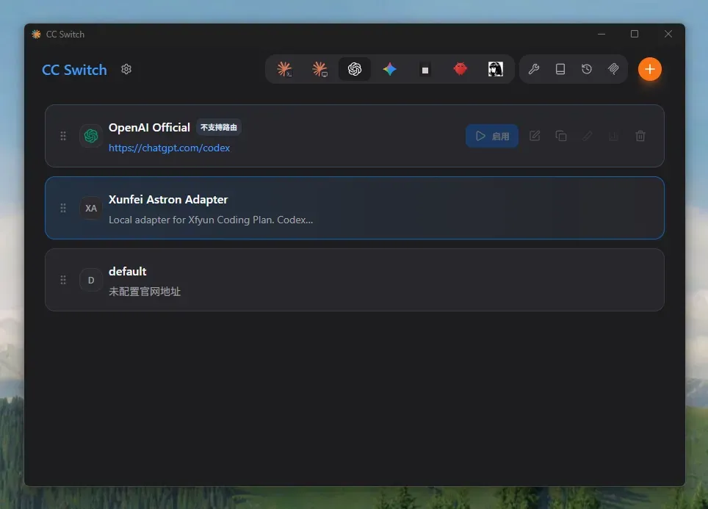Image resolution: width=708 pixels, height=509 pixels.
Task: Maximize the CC Switch window
Action: tap(635, 34)
